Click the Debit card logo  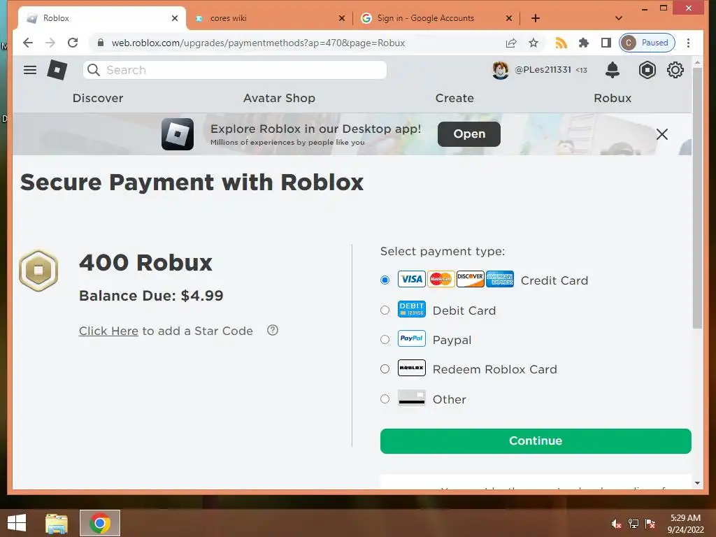[411, 309]
